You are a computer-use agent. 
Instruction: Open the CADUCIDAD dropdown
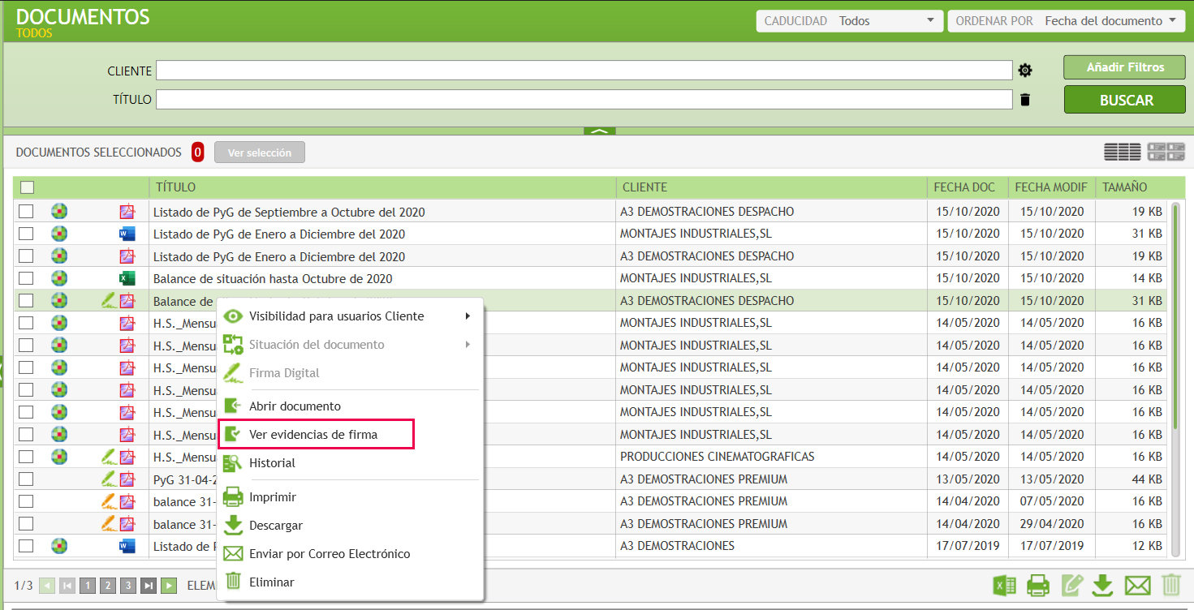click(849, 21)
